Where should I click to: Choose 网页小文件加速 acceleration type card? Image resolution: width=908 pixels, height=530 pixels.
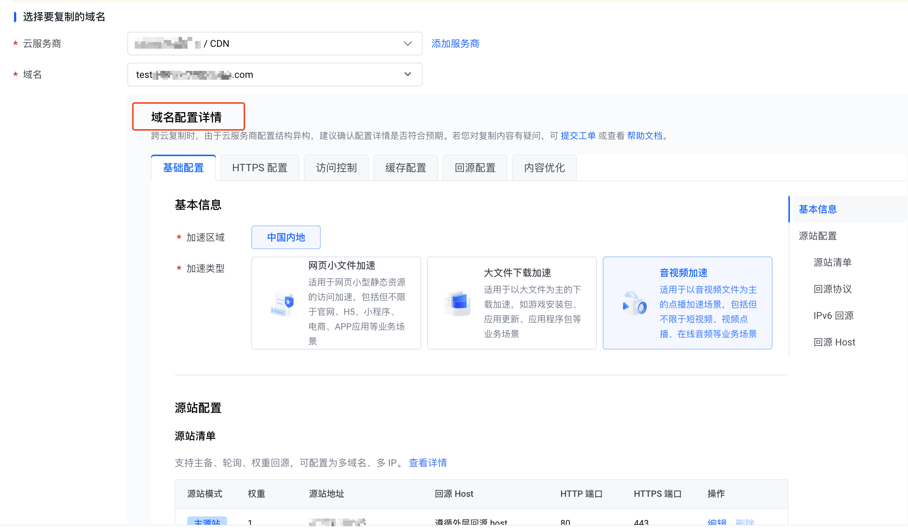click(336, 303)
